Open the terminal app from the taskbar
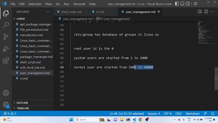This screenshot has width=218, height=123. point(128,120)
